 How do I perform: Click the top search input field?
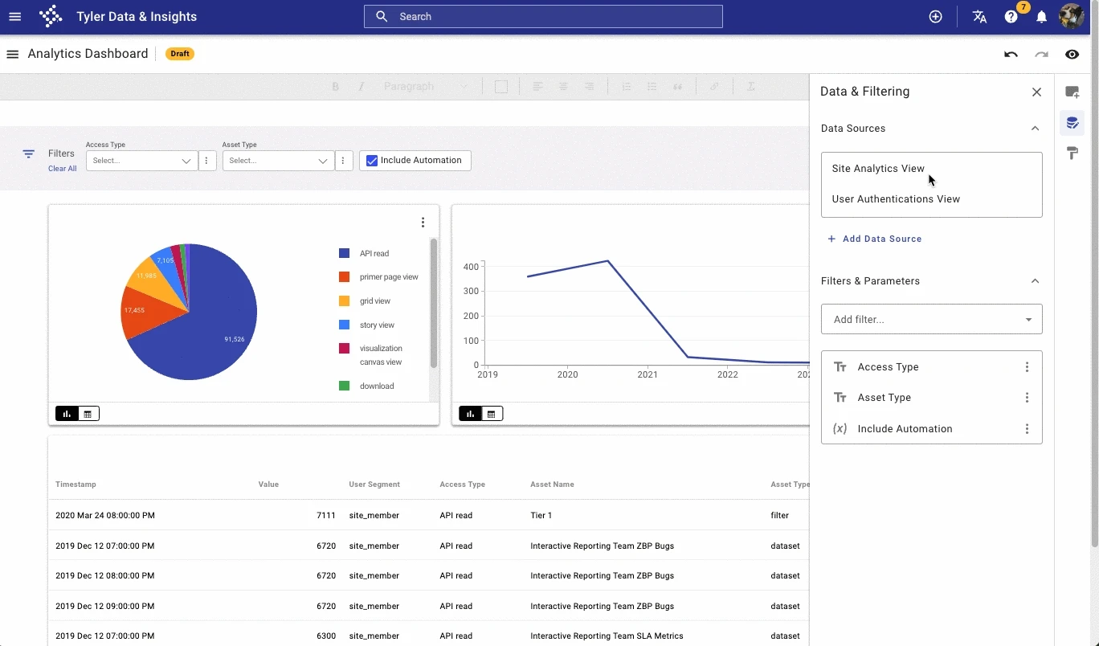(x=543, y=17)
